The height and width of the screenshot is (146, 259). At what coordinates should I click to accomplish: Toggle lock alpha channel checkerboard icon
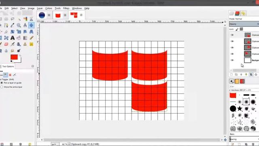click(241, 29)
